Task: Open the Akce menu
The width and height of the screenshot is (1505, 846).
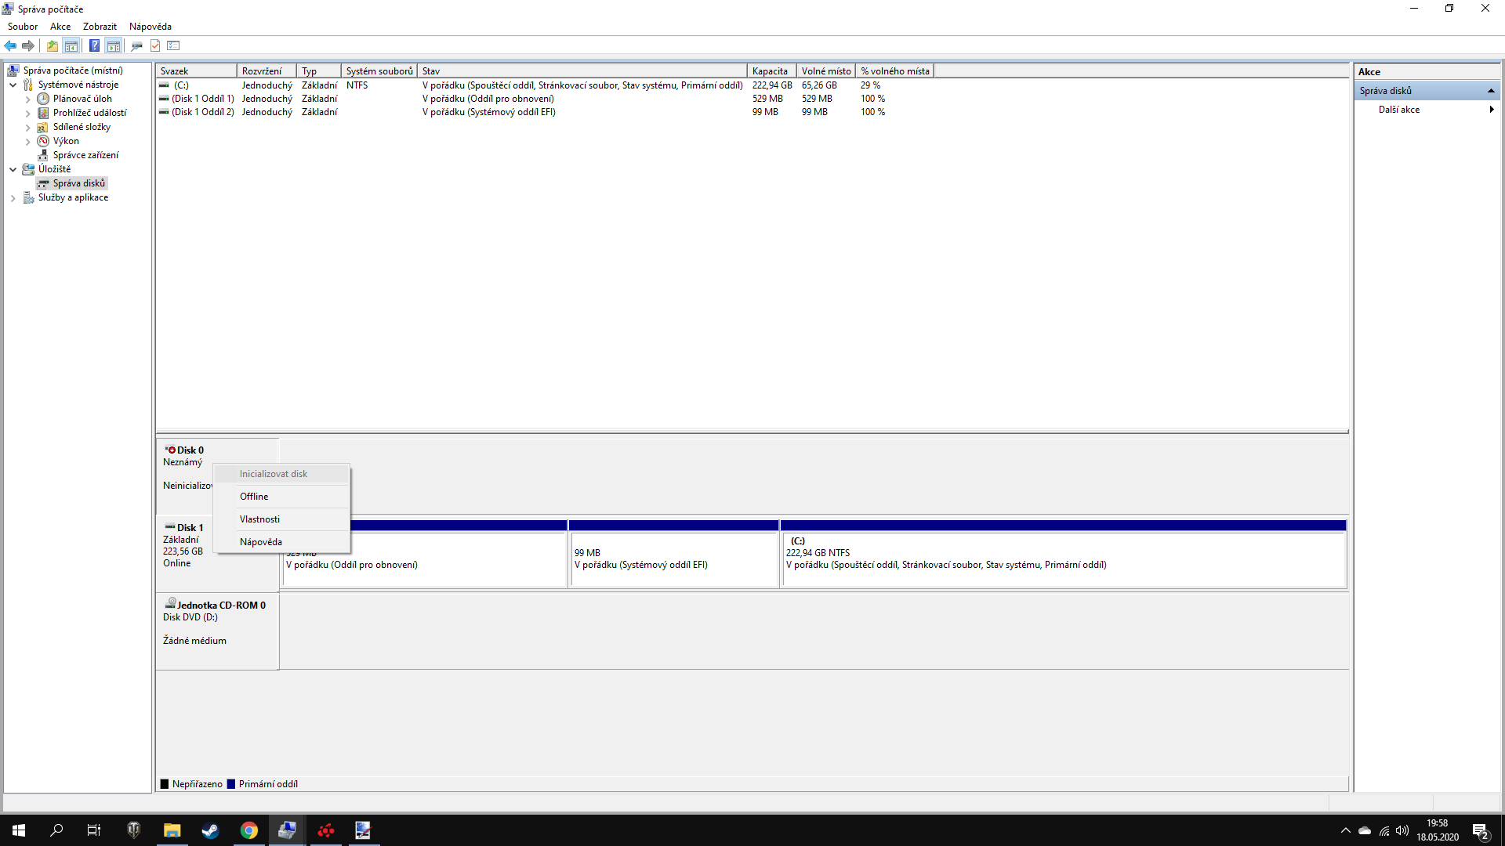Action: [x=60, y=27]
